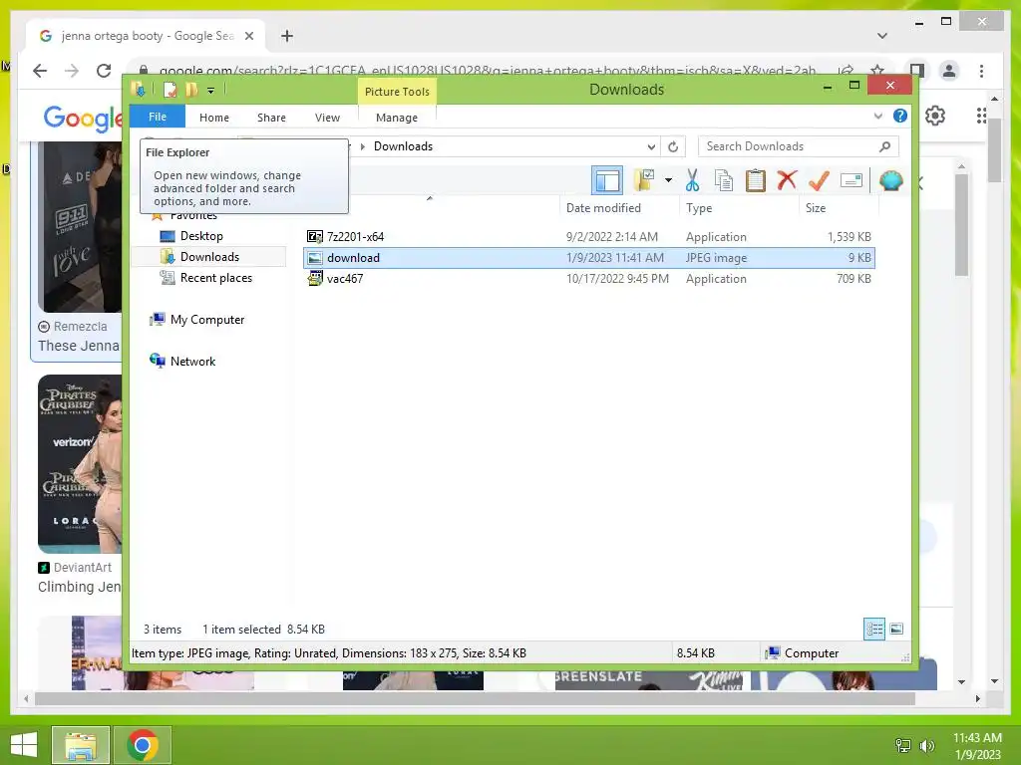This screenshot has width=1021, height=765.
Task: Open Chrome profile avatar
Action: coord(949,71)
